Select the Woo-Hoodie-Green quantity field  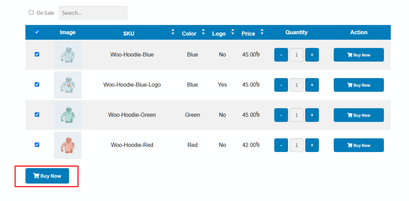[x=297, y=115]
